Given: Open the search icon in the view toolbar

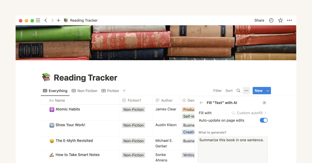Looking at the screenshot, I should (x=238, y=91).
